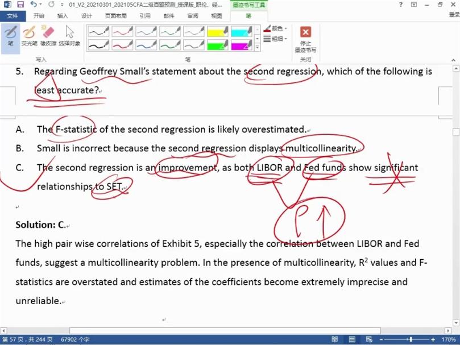Switch to Web Layout view icon

369,339
